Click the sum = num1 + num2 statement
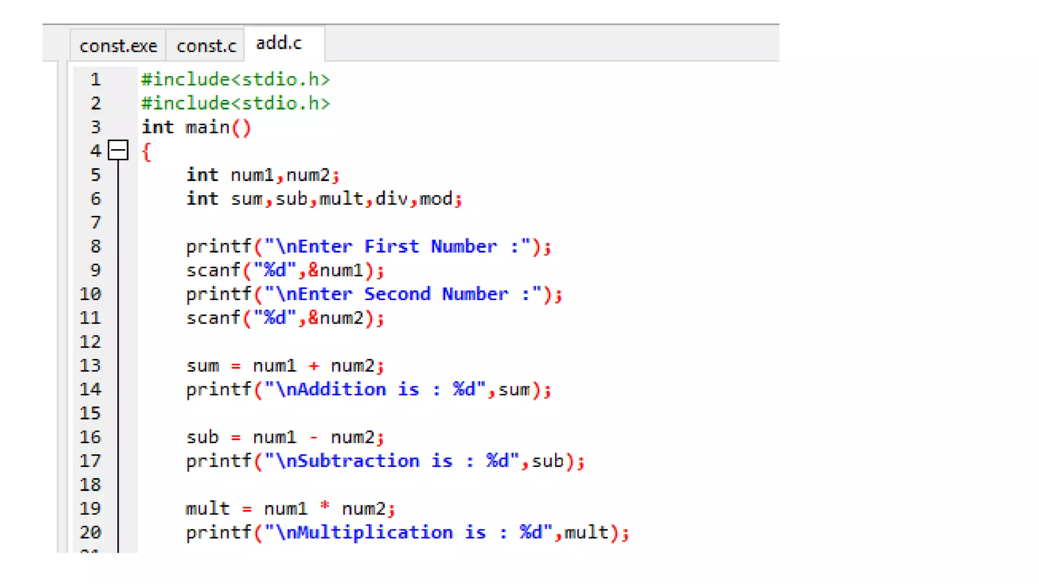 point(285,366)
